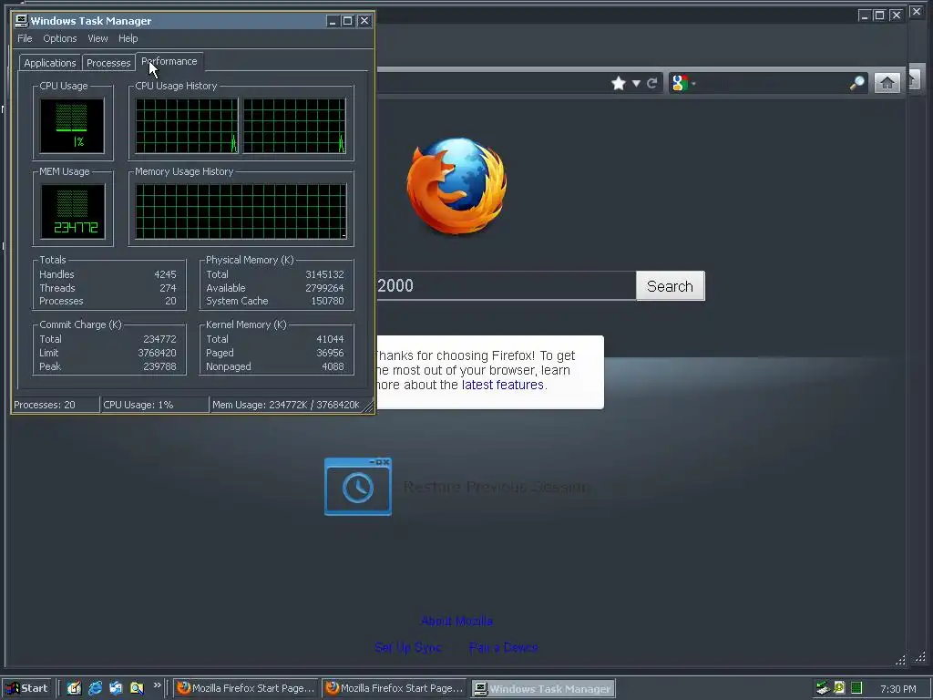Click the Restore Previous Session label

point(497,487)
